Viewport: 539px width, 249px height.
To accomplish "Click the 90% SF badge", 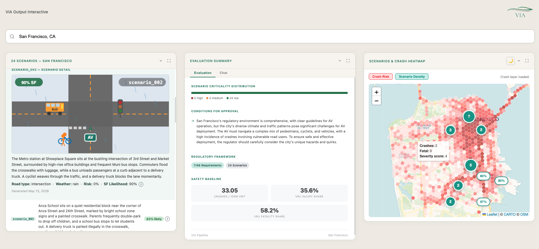I will coord(29,82).
